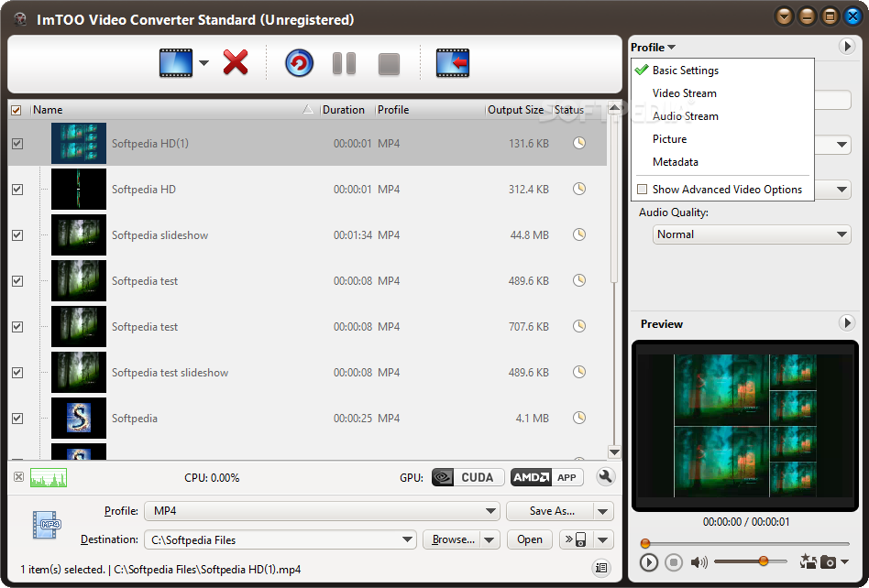Click the Add Output Profile icon
Screen dimensions: 869x588
(453, 63)
